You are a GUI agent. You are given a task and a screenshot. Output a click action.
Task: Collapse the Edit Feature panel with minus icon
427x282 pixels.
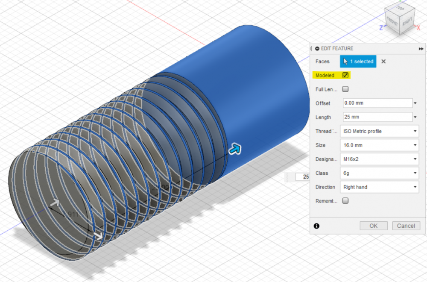tap(317, 49)
